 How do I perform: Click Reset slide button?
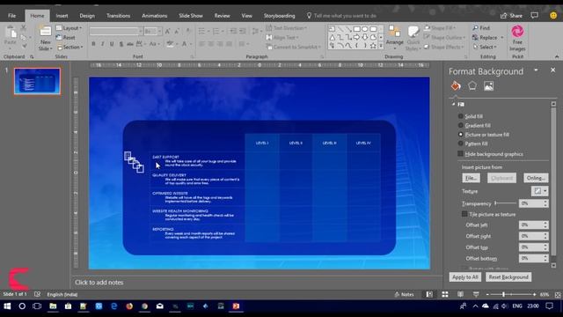[x=66, y=37]
